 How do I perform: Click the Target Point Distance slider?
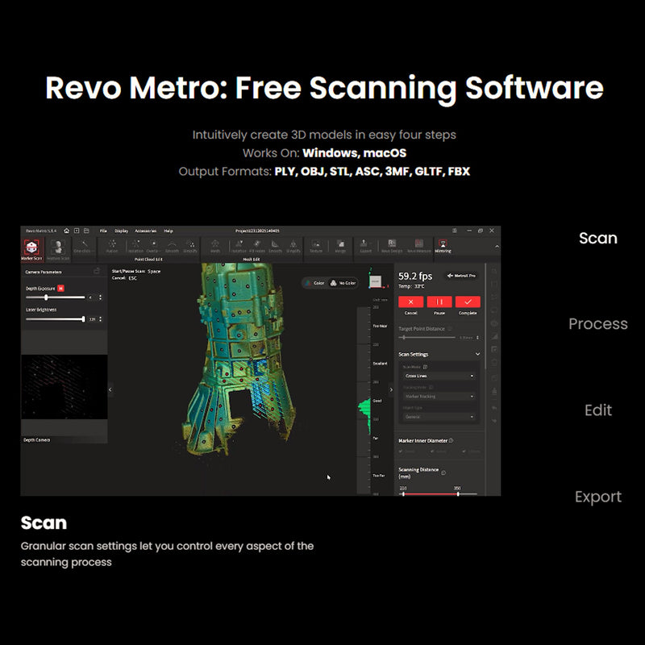427,337
